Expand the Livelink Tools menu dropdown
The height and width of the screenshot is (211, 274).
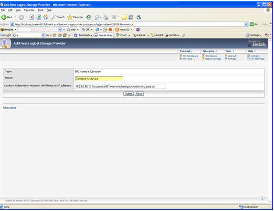(x=230, y=51)
